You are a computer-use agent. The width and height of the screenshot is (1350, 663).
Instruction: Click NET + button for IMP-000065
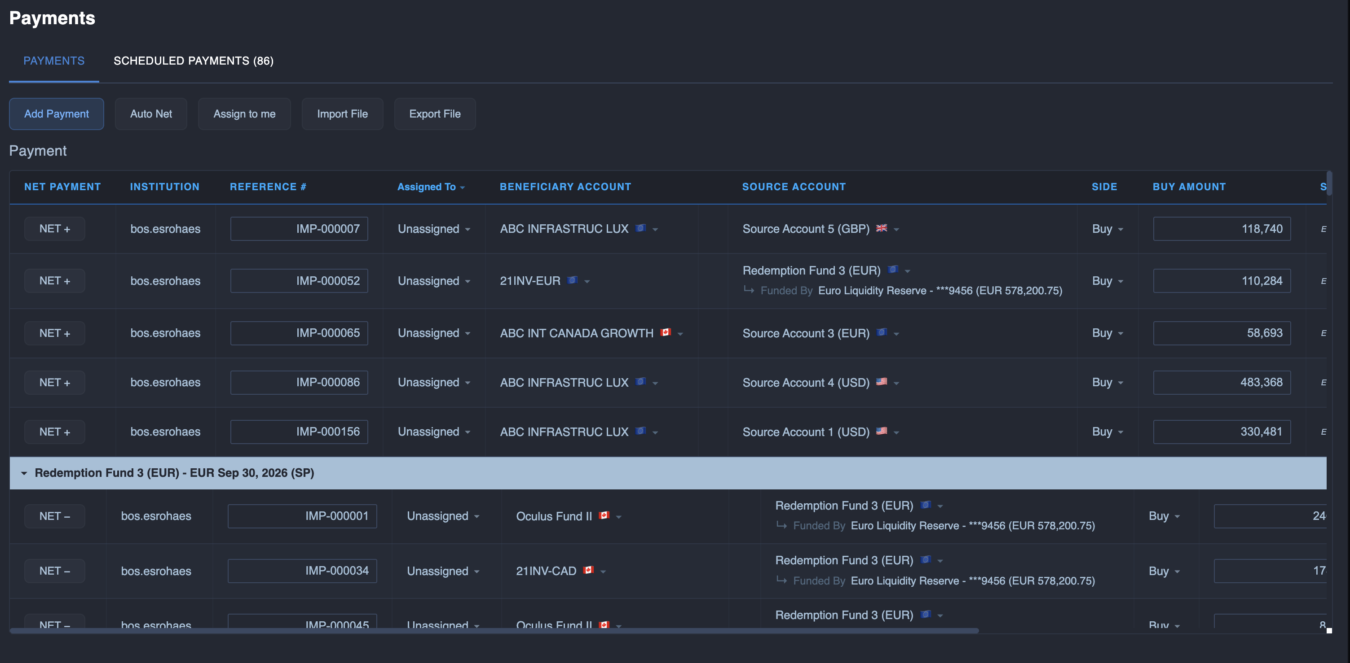[54, 333]
